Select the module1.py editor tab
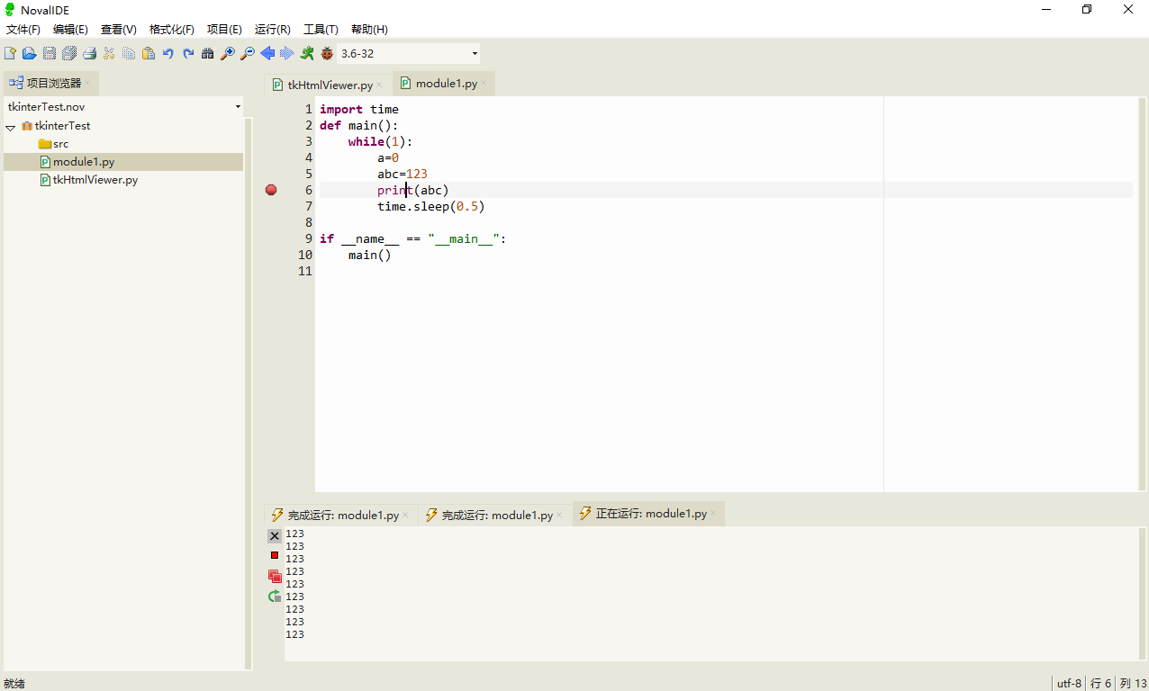 pyautogui.click(x=444, y=84)
